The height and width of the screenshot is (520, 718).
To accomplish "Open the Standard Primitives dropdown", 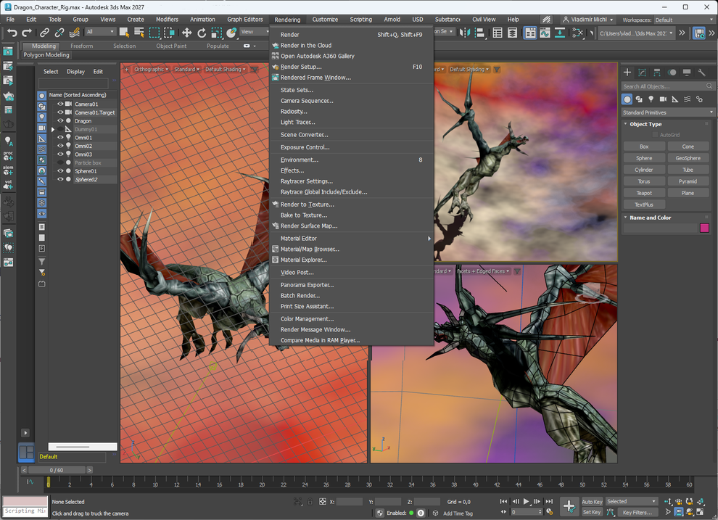I will (x=668, y=112).
